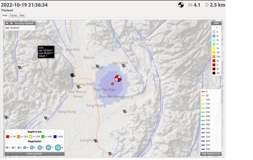
Task: Click left arrow in bounary-thailand legend header
Action: pyautogui.click(x=7, y=23)
